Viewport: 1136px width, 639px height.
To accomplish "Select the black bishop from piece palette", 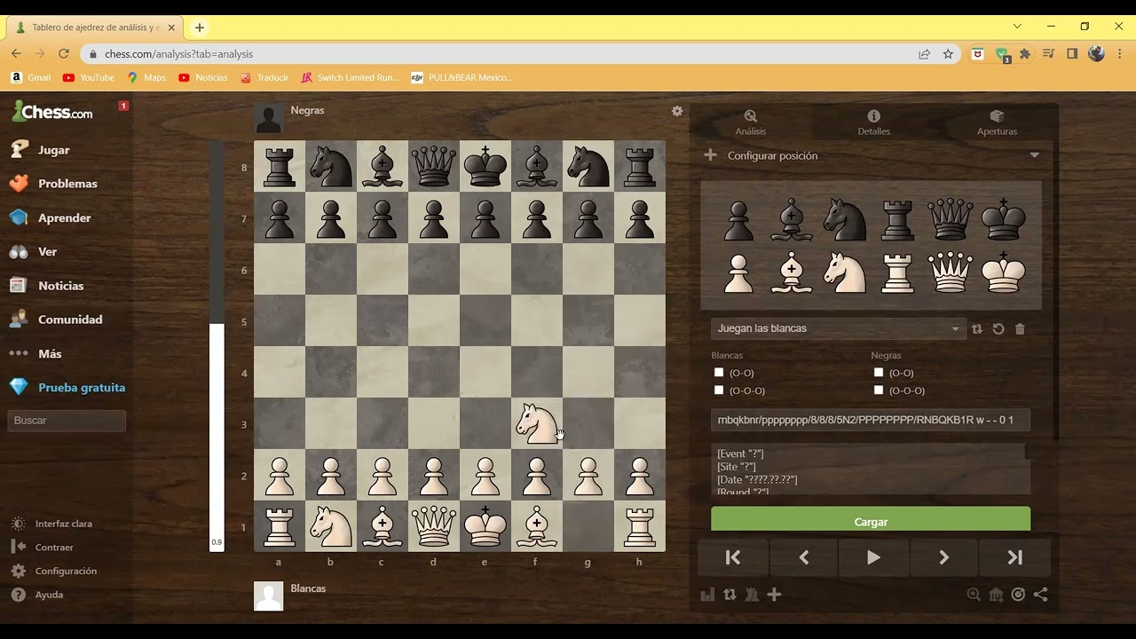I will pyautogui.click(x=791, y=220).
